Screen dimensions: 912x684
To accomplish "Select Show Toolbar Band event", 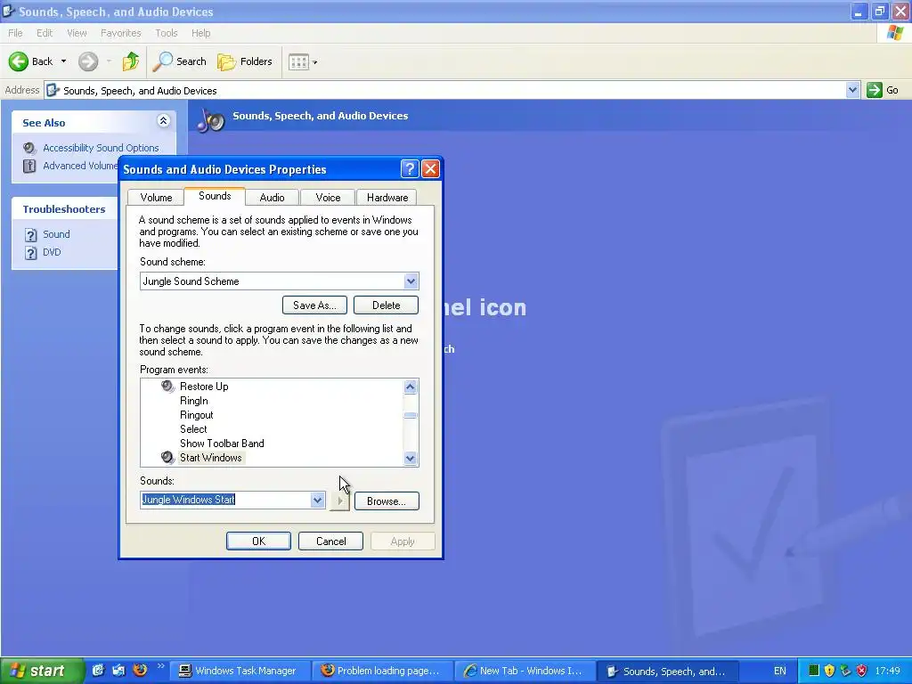I will click(x=222, y=444).
